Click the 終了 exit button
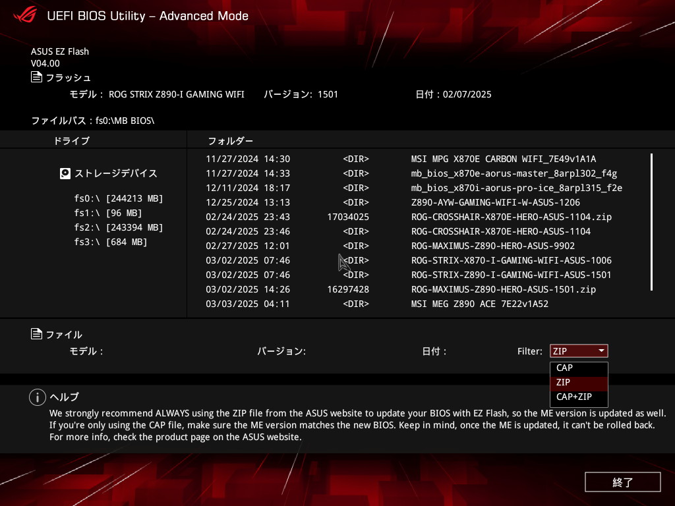This screenshot has width=675, height=506. tap(622, 482)
